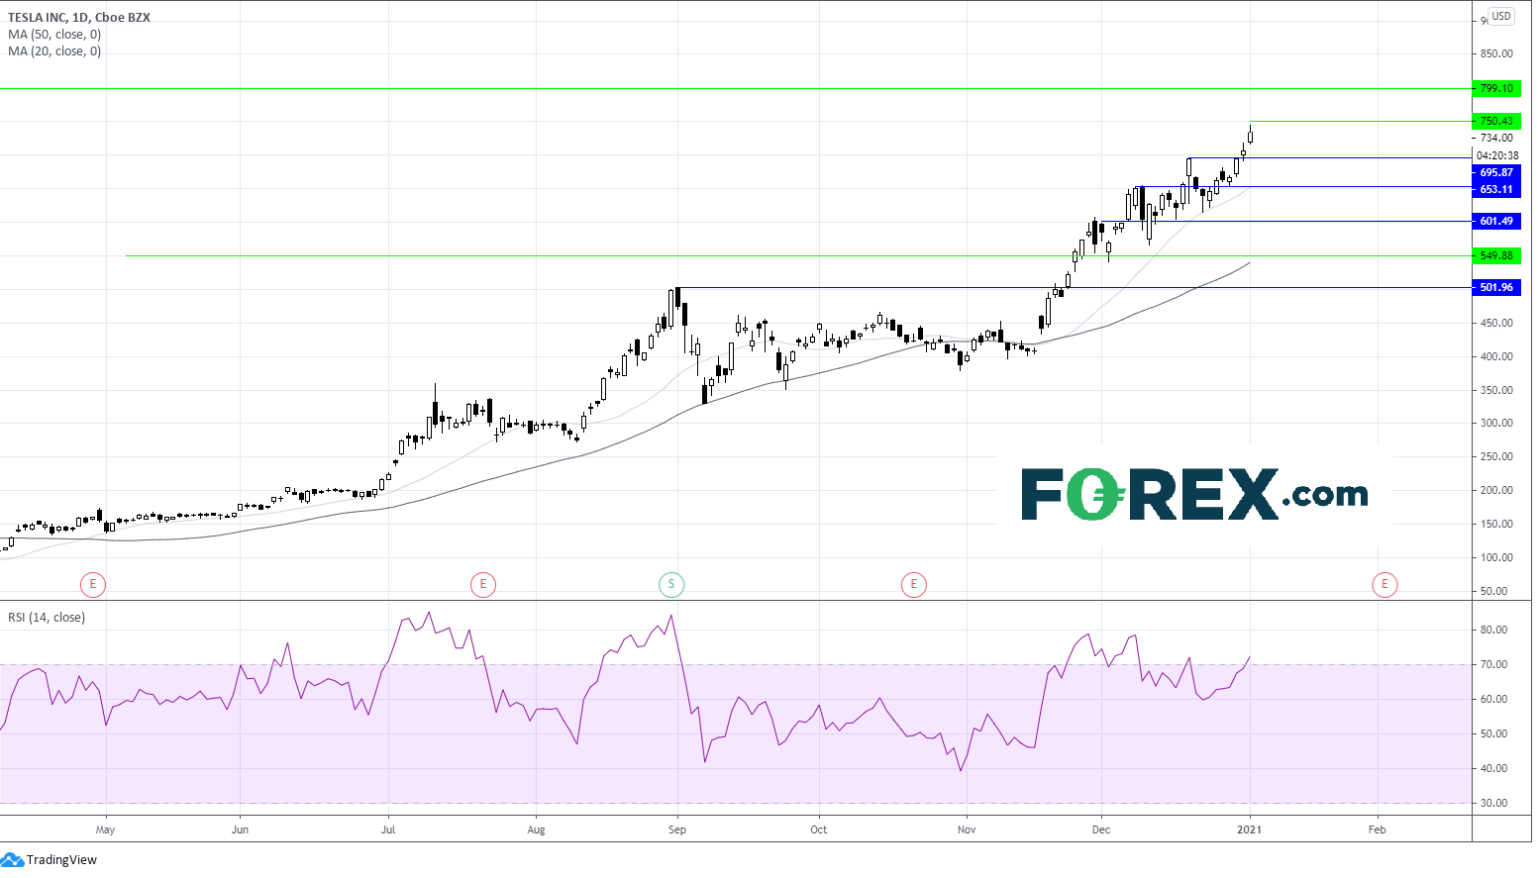1538x878 pixels.
Task: Click the 200.00 price axis value
Action: 1496,491
